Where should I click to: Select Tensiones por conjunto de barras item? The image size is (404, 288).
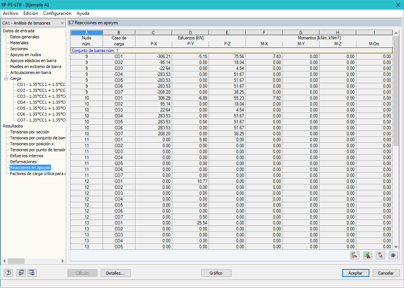[x=38, y=138]
